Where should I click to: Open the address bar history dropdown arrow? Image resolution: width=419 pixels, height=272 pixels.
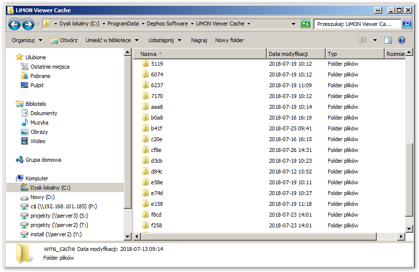(293, 24)
